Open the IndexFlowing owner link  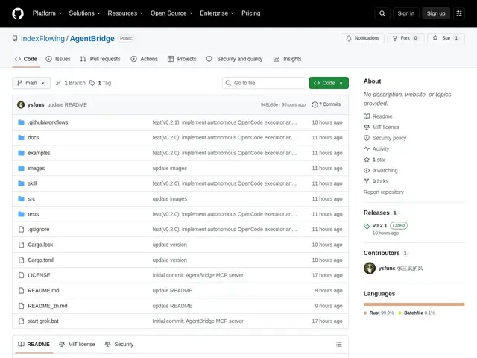(x=42, y=38)
